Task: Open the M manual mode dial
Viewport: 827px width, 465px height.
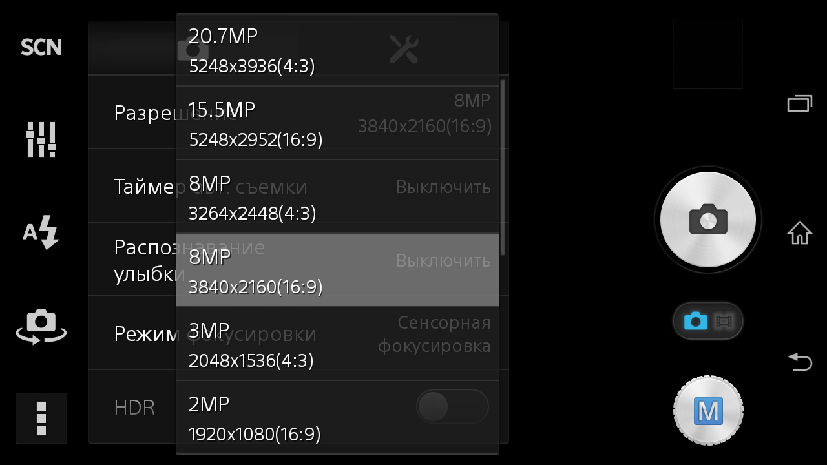Action: [708, 411]
